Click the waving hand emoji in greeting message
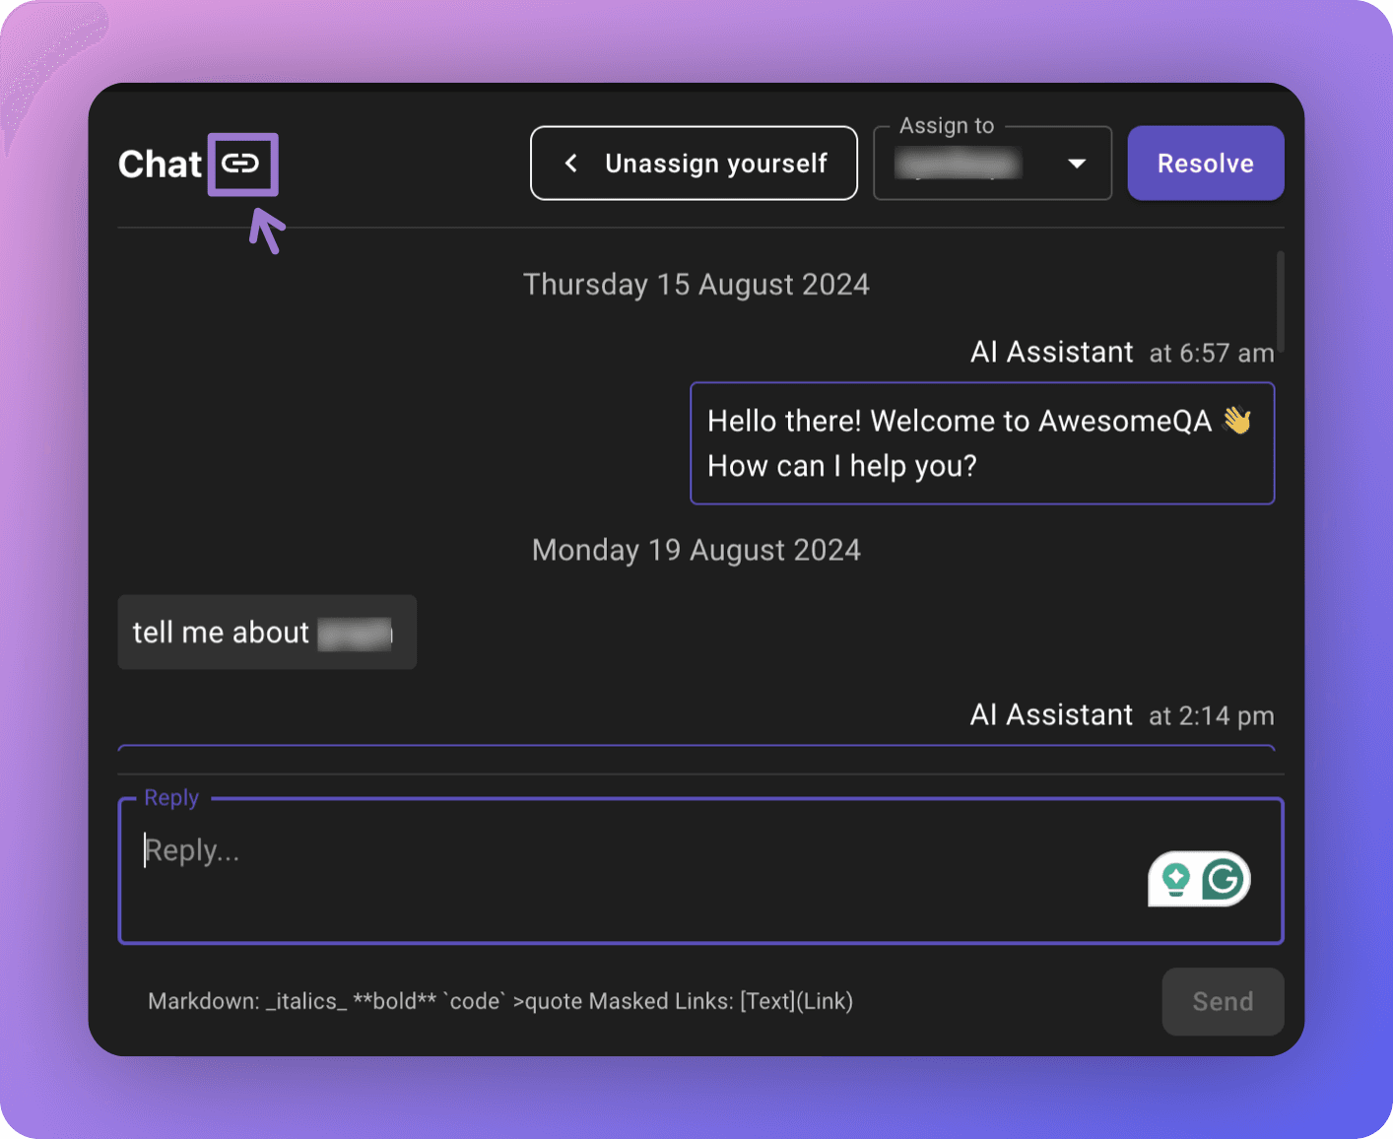 click(1237, 420)
